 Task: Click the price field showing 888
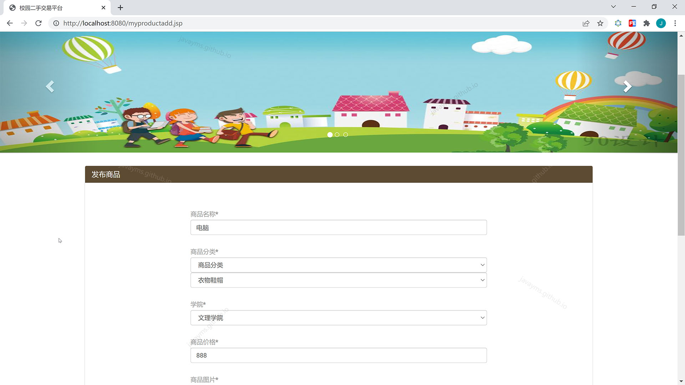pos(338,355)
